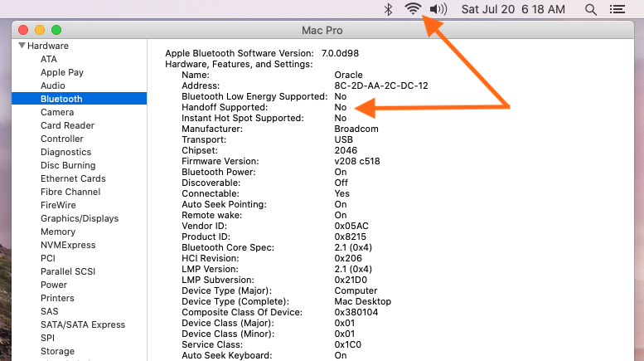Click the Product ID value 0x8215
The height and width of the screenshot is (361, 644).
(x=350, y=237)
